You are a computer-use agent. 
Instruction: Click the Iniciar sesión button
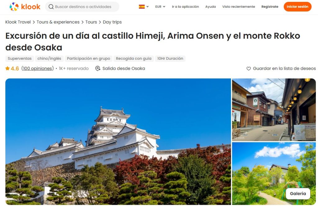tap(297, 7)
